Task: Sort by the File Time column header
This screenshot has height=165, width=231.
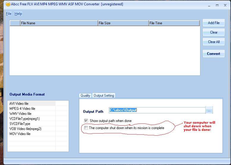Action: 174,23
